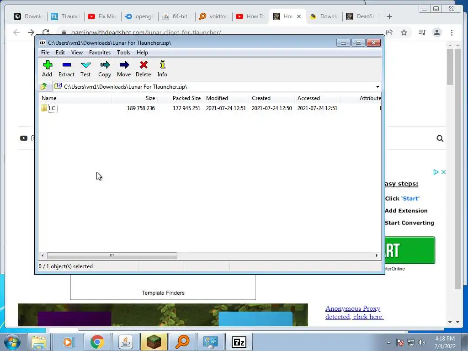Open the File menu in 7-Zip
This screenshot has width=468, height=351.
click(45, 53)
